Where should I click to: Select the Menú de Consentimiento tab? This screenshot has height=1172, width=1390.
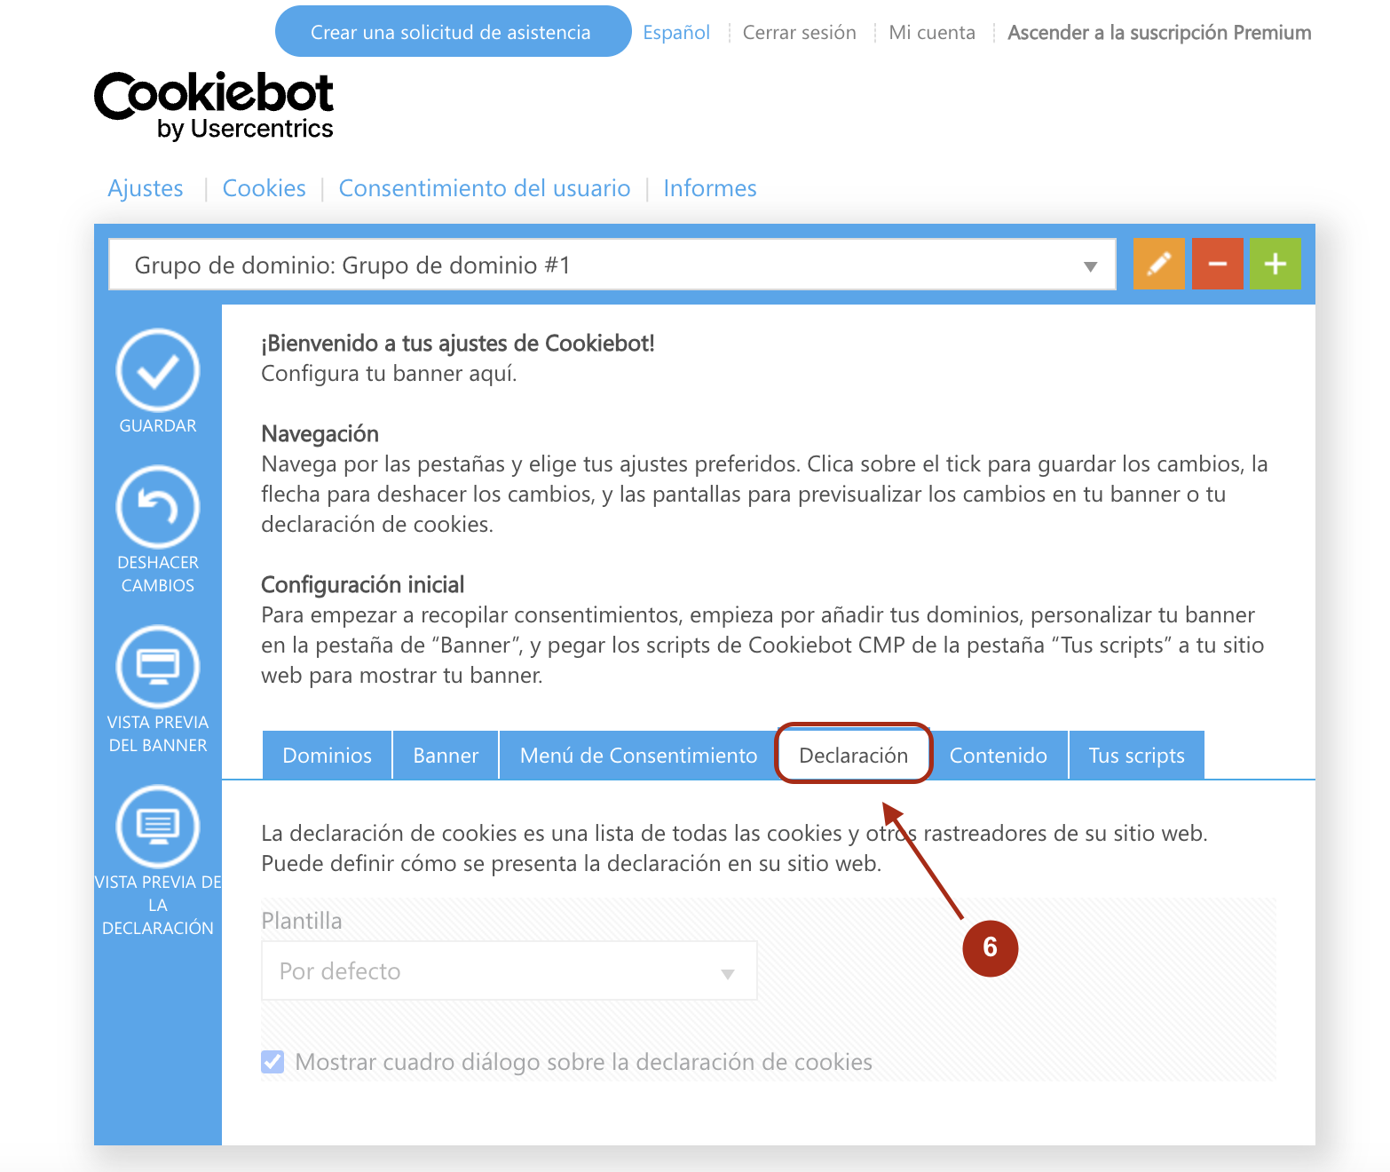(x=639, y=756)
